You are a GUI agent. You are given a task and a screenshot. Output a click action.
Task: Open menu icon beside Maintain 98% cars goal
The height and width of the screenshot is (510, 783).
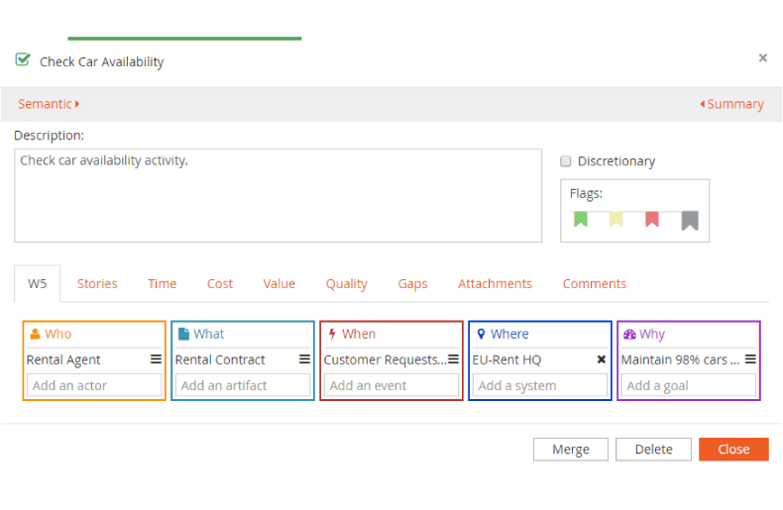[x=750, y=359]
